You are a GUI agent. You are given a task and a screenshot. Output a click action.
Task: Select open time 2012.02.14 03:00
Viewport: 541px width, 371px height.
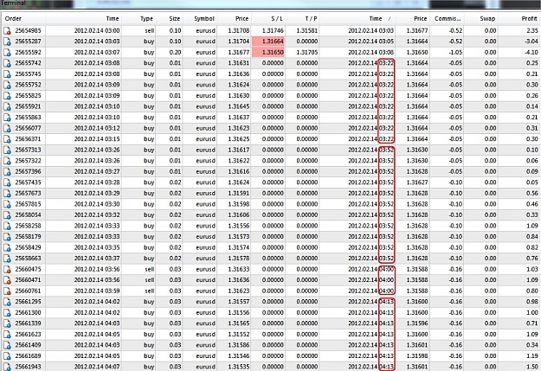pos(97,30)
